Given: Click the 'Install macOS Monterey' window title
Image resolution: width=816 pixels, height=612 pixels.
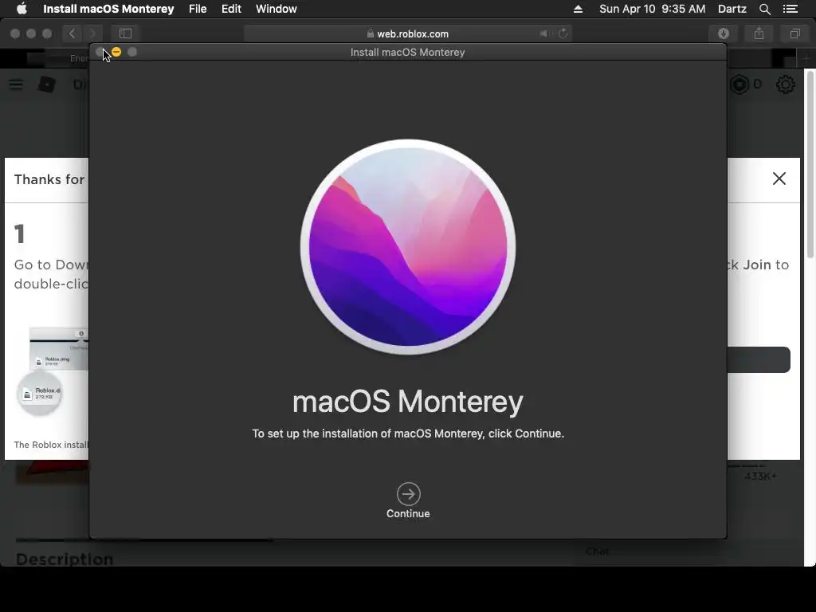Looking at the screenshot, I should tap(407, 52).
